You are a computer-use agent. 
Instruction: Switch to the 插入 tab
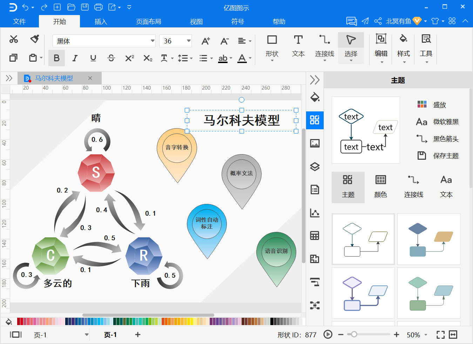pos(101,21)
